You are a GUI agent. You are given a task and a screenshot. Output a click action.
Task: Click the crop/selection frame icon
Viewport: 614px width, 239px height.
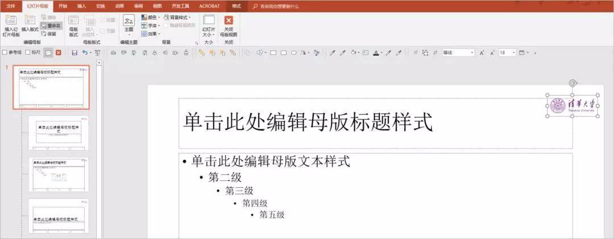pos(425,52)
